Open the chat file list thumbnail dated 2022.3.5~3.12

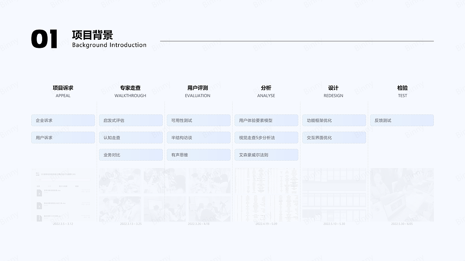63,194
